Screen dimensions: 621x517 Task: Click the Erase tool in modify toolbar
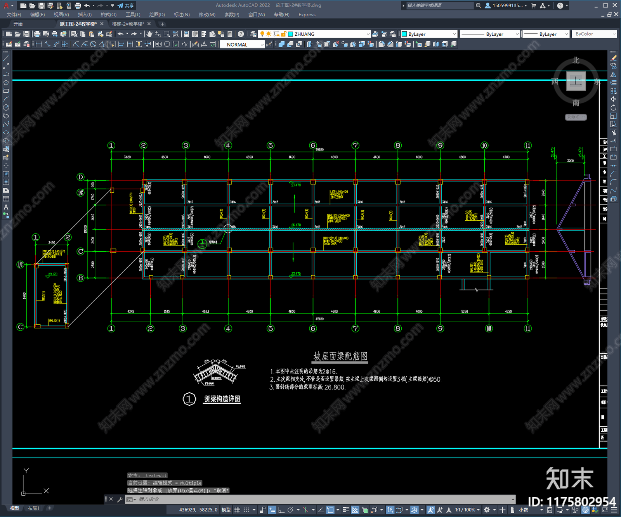point(614,58)
